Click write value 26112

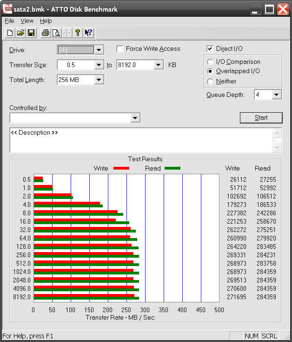(x=238, y=179)
